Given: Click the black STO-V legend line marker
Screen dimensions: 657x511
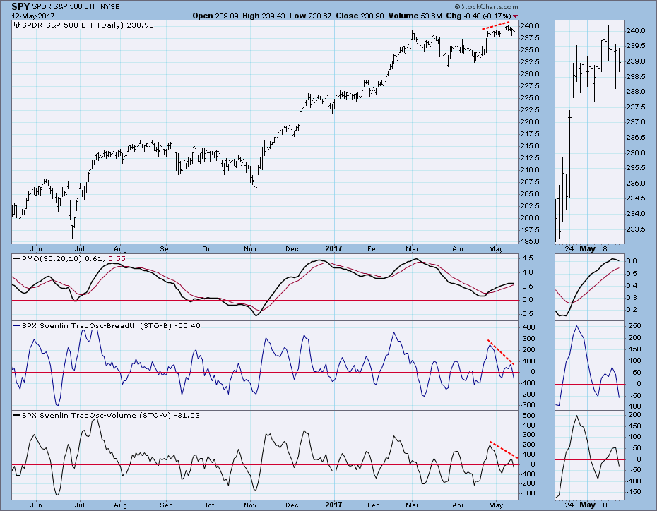Looking at the screenshot, I should coord(16,415).
